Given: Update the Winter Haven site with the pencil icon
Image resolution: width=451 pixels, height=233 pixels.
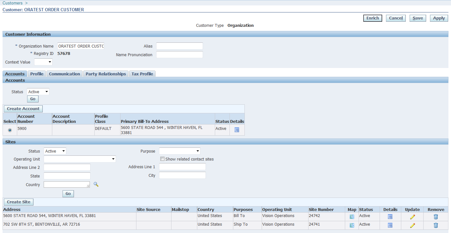Looking at the screenshot, I should pos(412,216).
